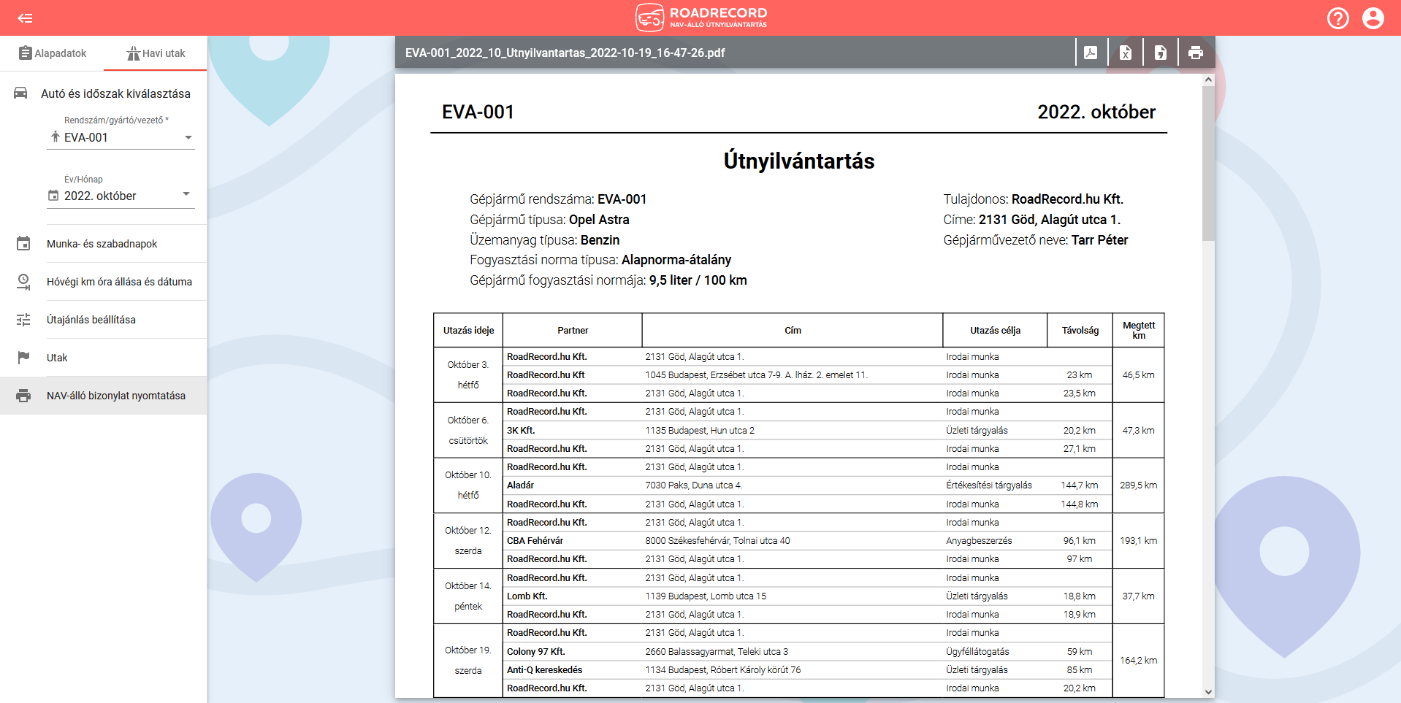Screen dimensions: 1401x703
Task: Open Hóvégi km óra állása és dátuma
Action: coord(104,282)
